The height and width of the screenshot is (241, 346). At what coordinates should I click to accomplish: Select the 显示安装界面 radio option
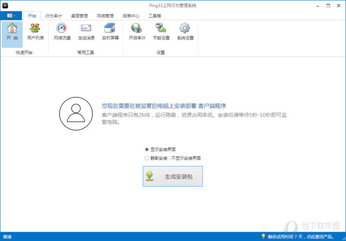(160, 149)
